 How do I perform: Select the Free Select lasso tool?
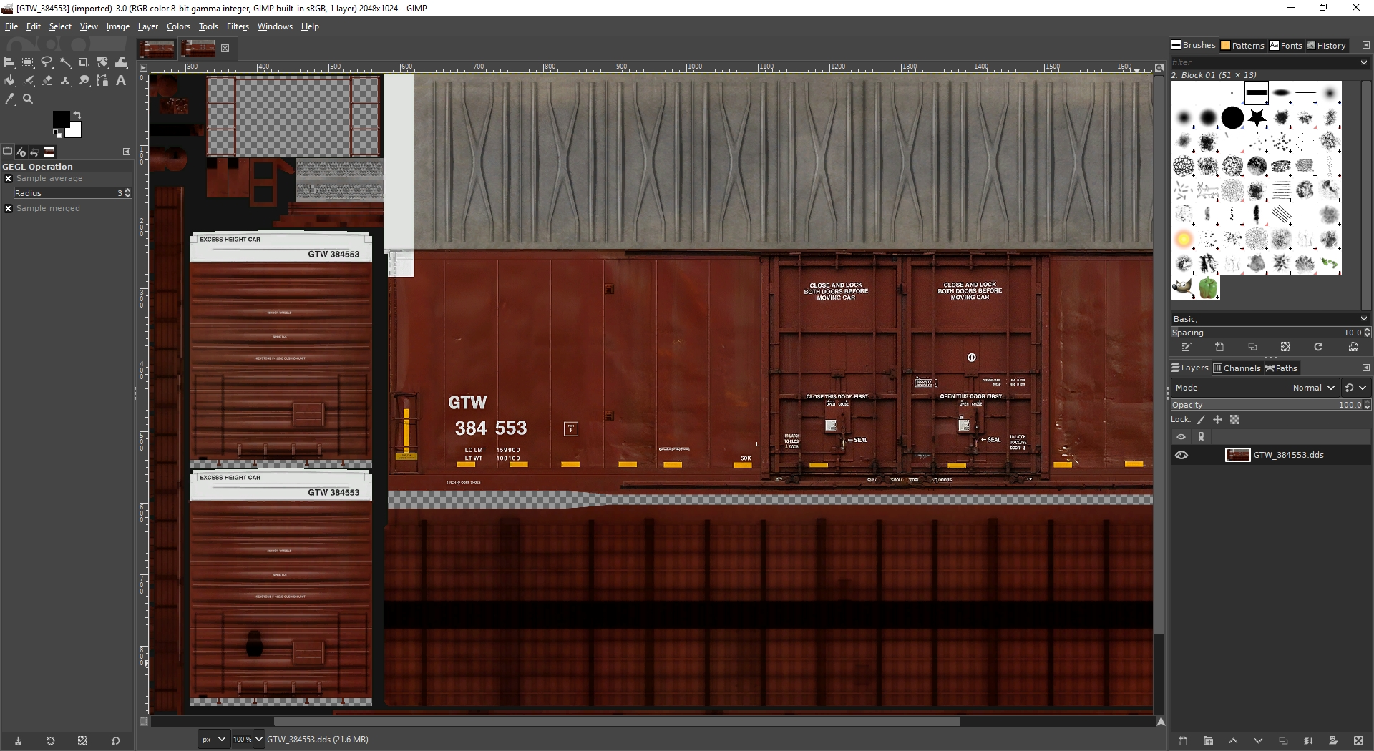47,62
